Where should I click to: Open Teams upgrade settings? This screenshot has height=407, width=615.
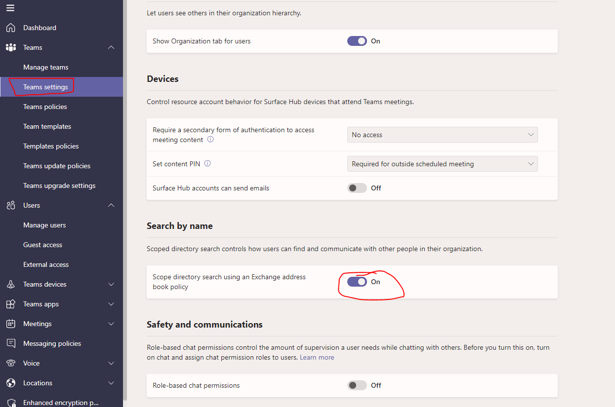[x=59, y=185]
